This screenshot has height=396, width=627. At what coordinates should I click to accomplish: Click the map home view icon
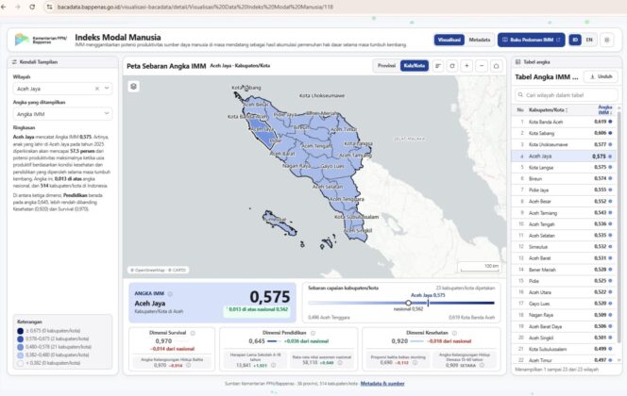tap(497, 66)
